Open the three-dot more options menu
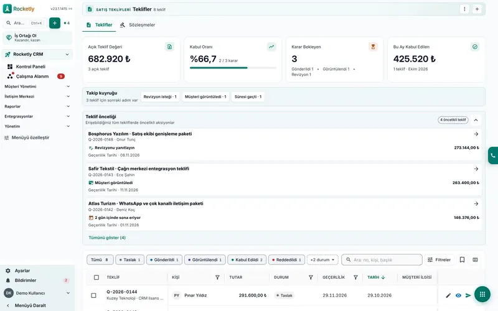 pyautogui.click(x=464, y=9)
